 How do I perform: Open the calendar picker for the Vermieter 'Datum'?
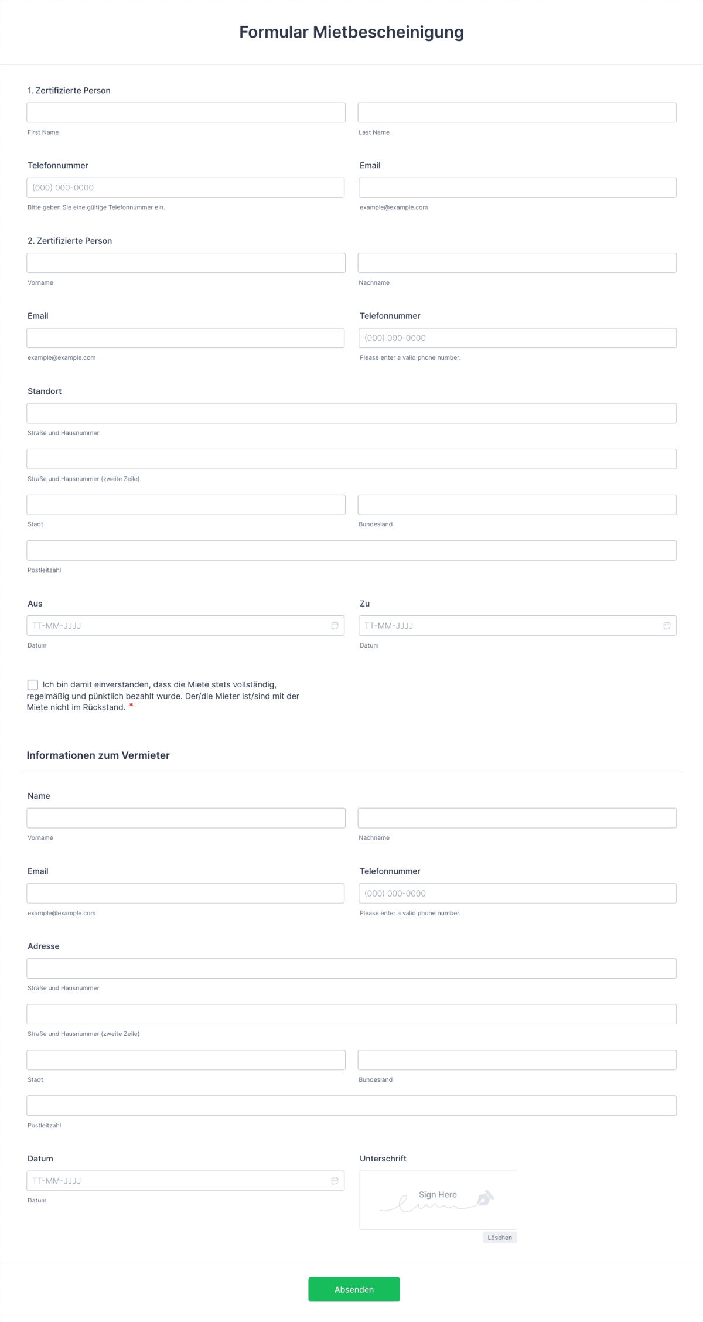(335, 1181)
